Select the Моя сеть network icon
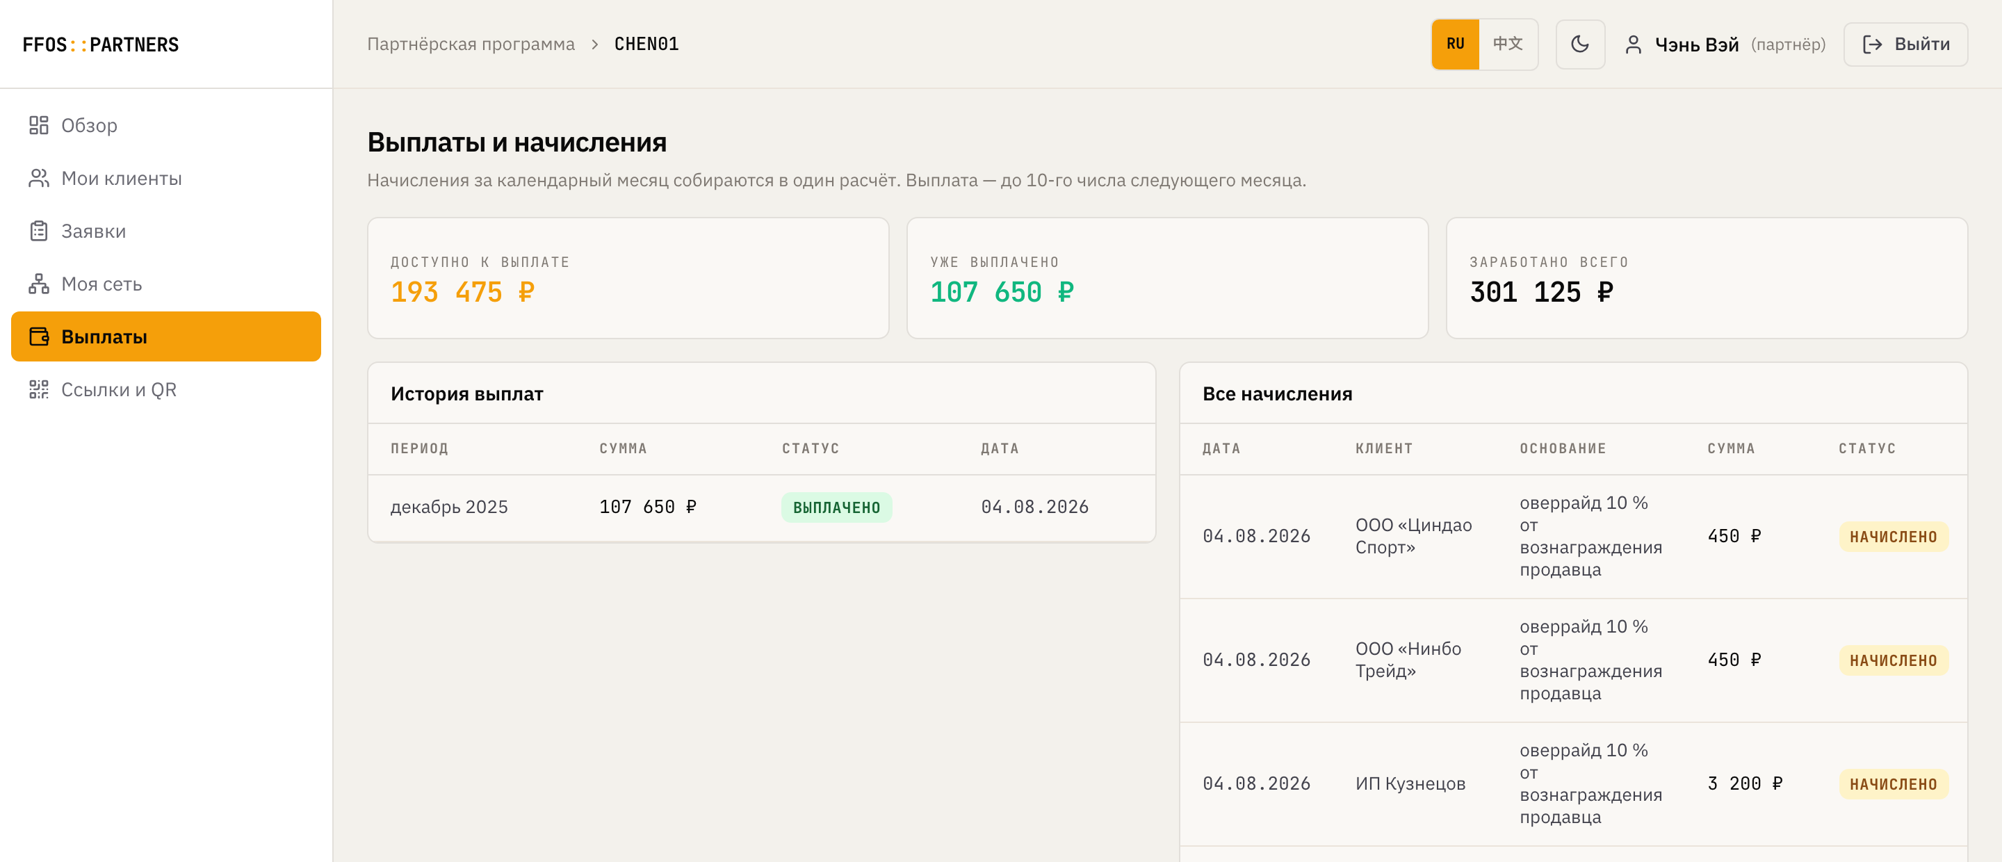 click(39, 284)
